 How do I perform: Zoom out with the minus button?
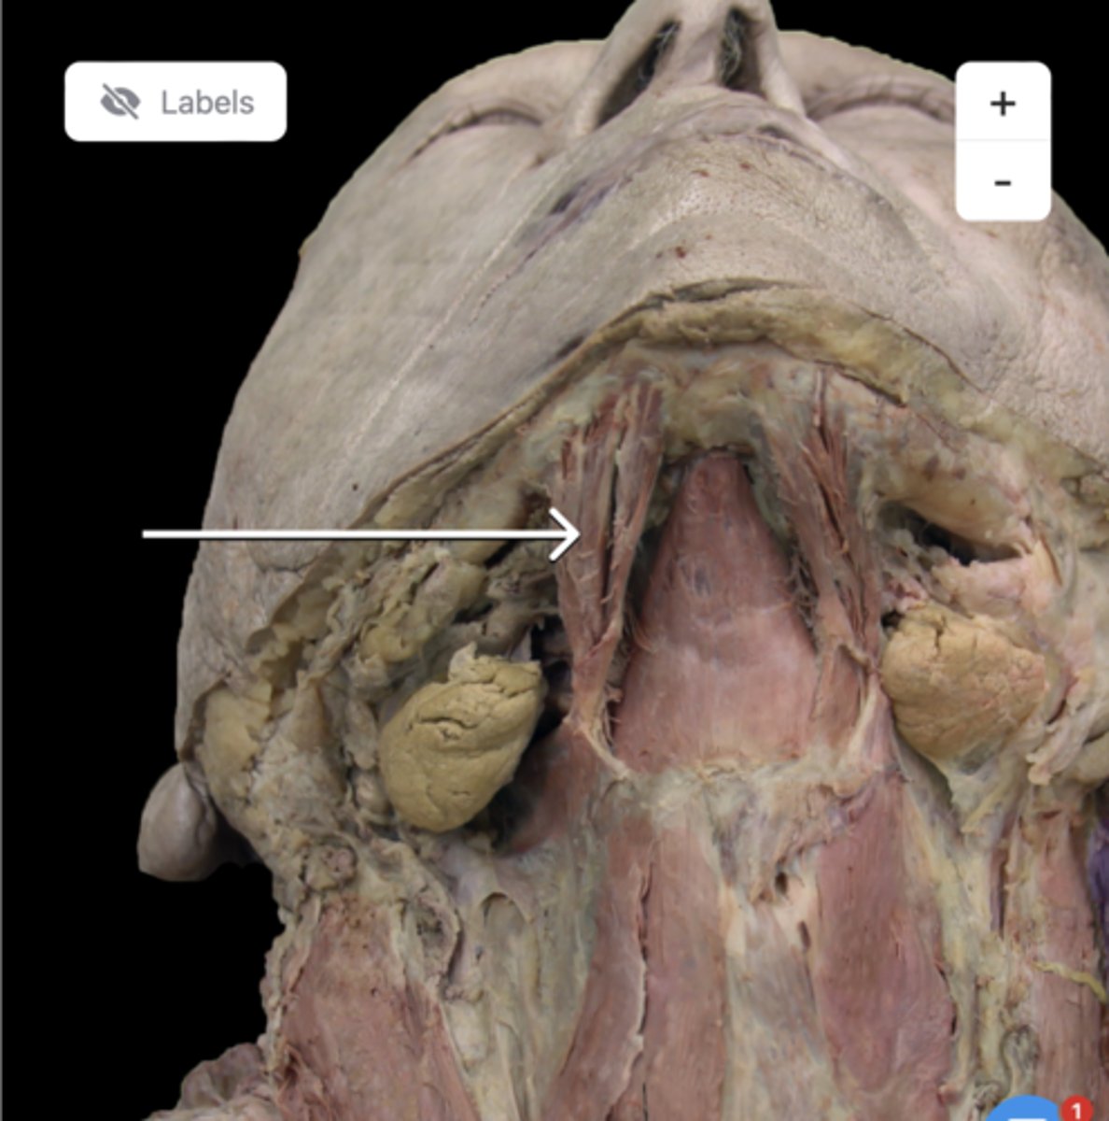click(1003, 181)
